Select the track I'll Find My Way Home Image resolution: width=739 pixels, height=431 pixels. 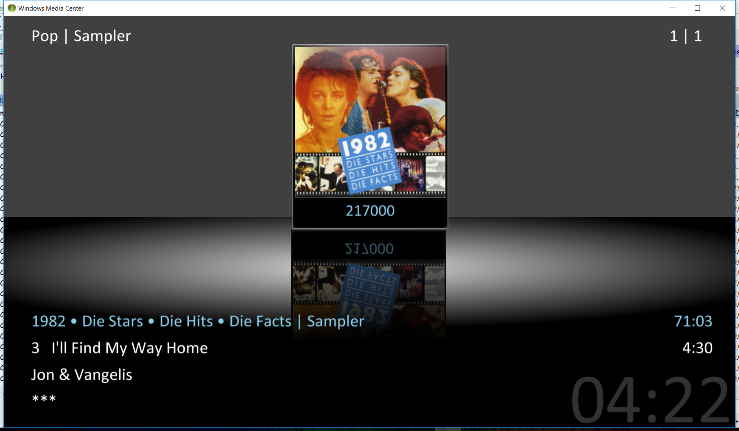click(130, 348)
